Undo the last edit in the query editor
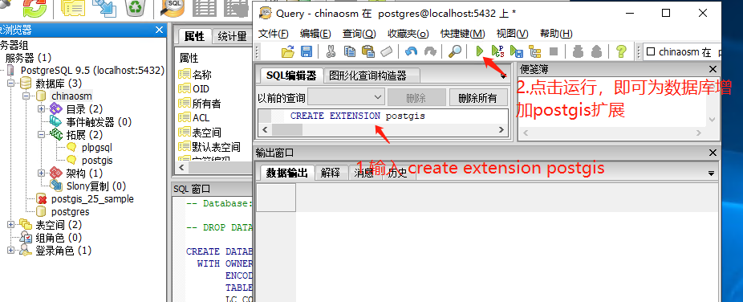 (412, 51)
